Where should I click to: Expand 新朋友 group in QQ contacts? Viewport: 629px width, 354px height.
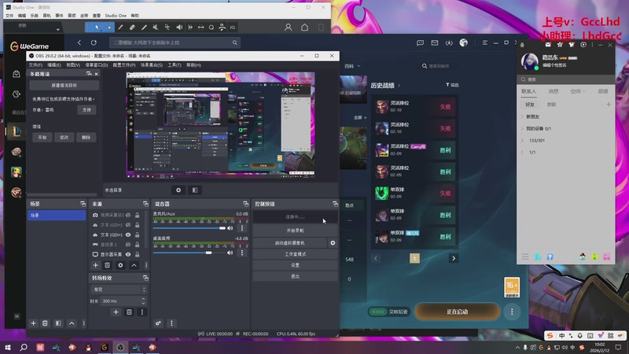click(x=522, y=116)
